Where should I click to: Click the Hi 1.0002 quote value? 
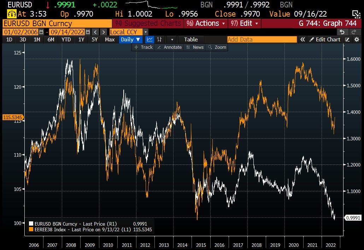[134, 14]
